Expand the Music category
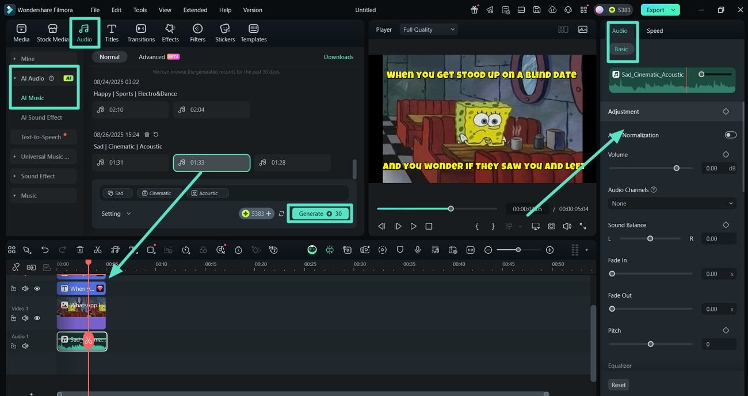 pyautogui.click(x=43, y=196)
